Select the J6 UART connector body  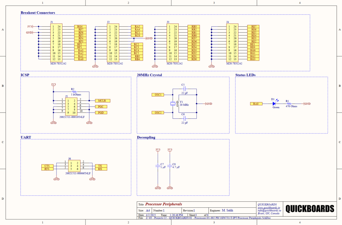74,166
